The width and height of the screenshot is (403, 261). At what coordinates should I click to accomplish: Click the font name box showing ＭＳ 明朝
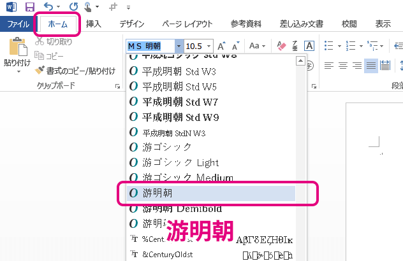[x=150, y=46]
